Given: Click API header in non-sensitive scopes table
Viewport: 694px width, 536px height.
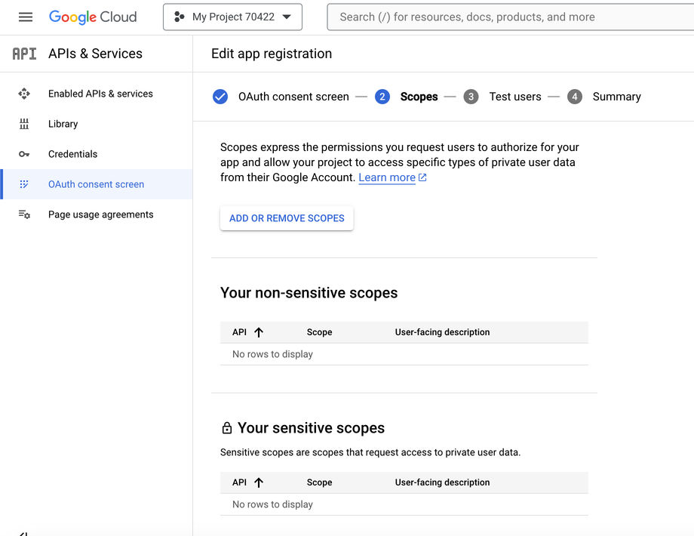Looking at the screenshot, I should point(239,332).
